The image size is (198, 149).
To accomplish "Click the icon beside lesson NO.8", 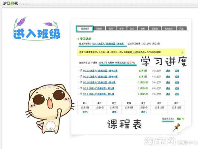I will pyautogui.click(x=81, y=94).
